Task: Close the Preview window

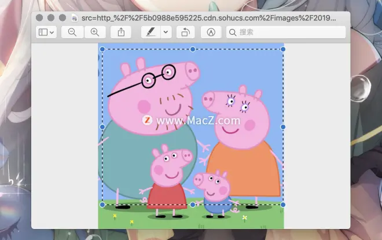Action: click(x=39, y=17)
